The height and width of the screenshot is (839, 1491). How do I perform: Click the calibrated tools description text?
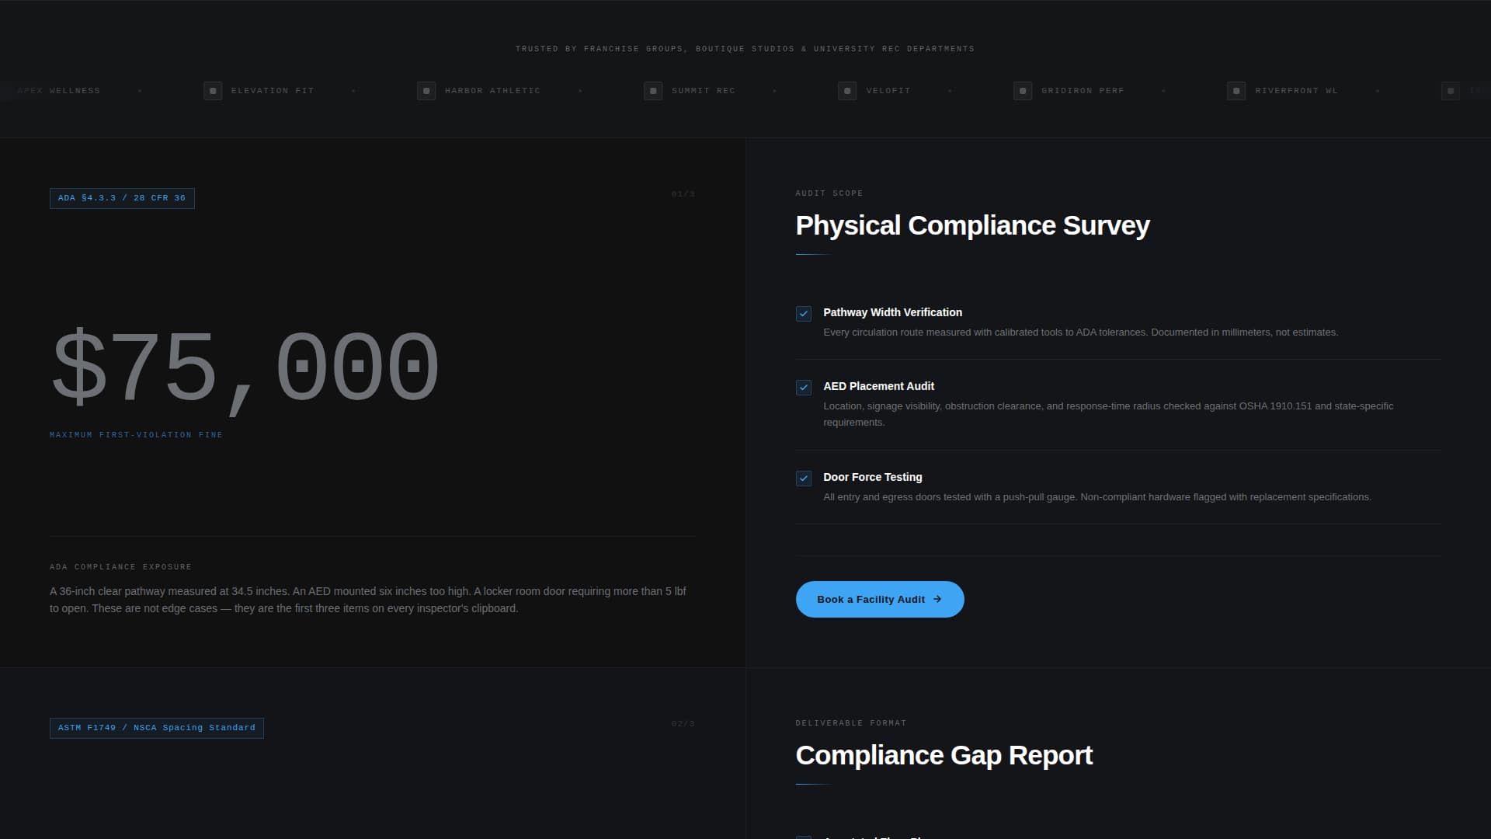tap(1080, 332)
